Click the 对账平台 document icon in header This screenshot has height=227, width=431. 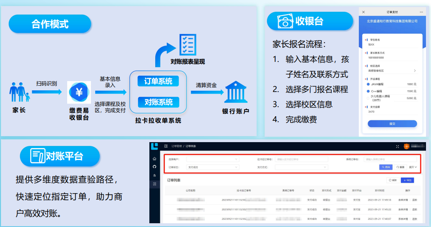(38, 156)
